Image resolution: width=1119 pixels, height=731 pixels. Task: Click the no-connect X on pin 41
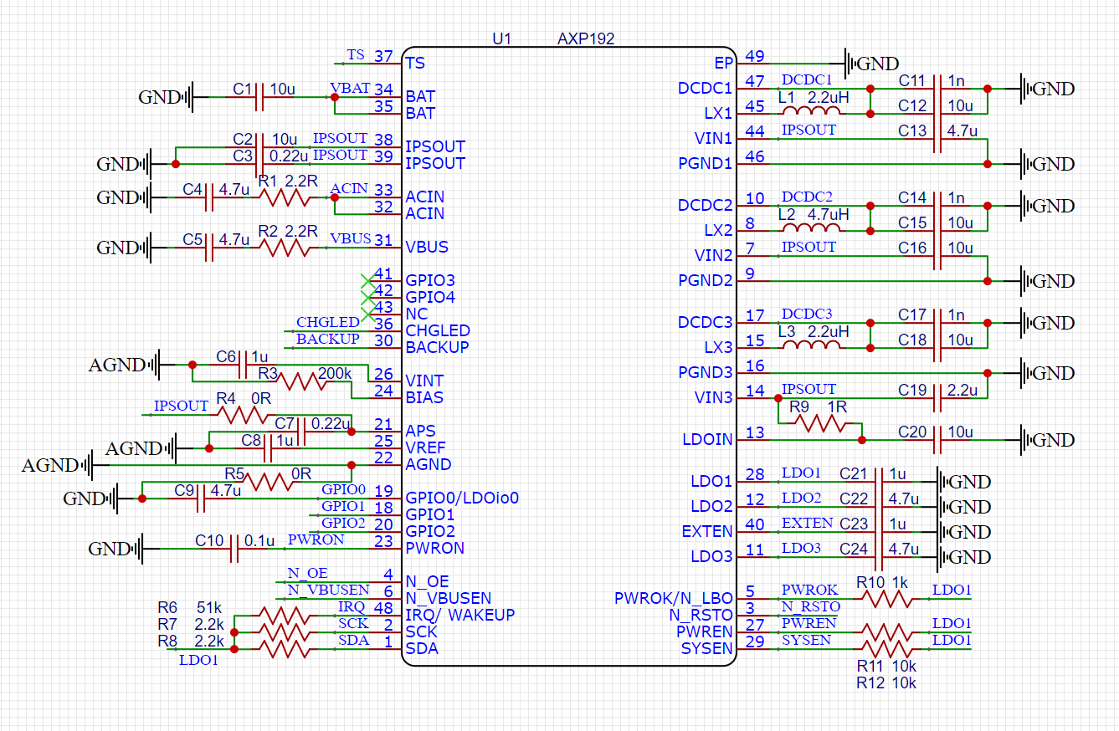[367, 280]
